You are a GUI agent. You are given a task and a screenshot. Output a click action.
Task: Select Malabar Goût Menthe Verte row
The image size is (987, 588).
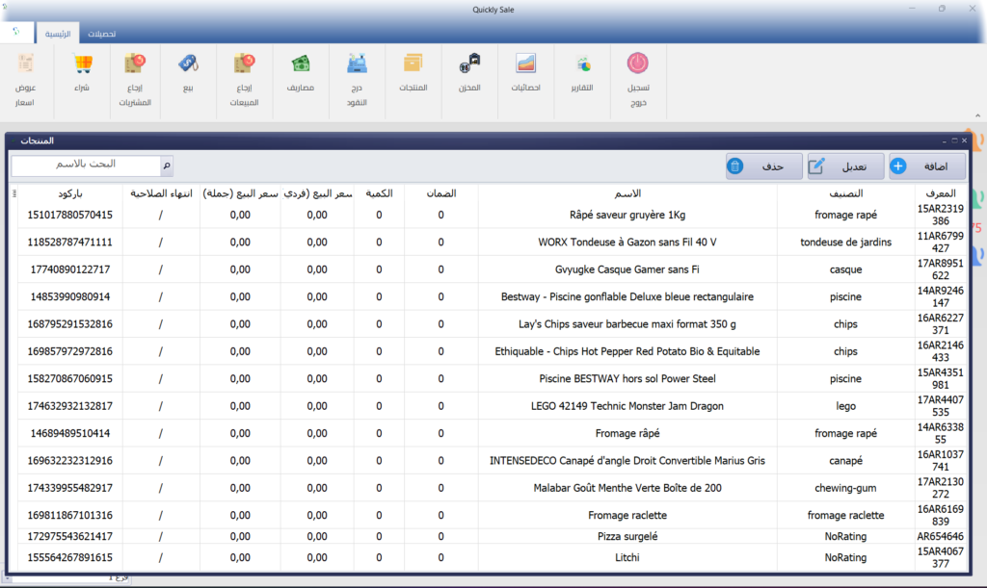coord(493,488)
